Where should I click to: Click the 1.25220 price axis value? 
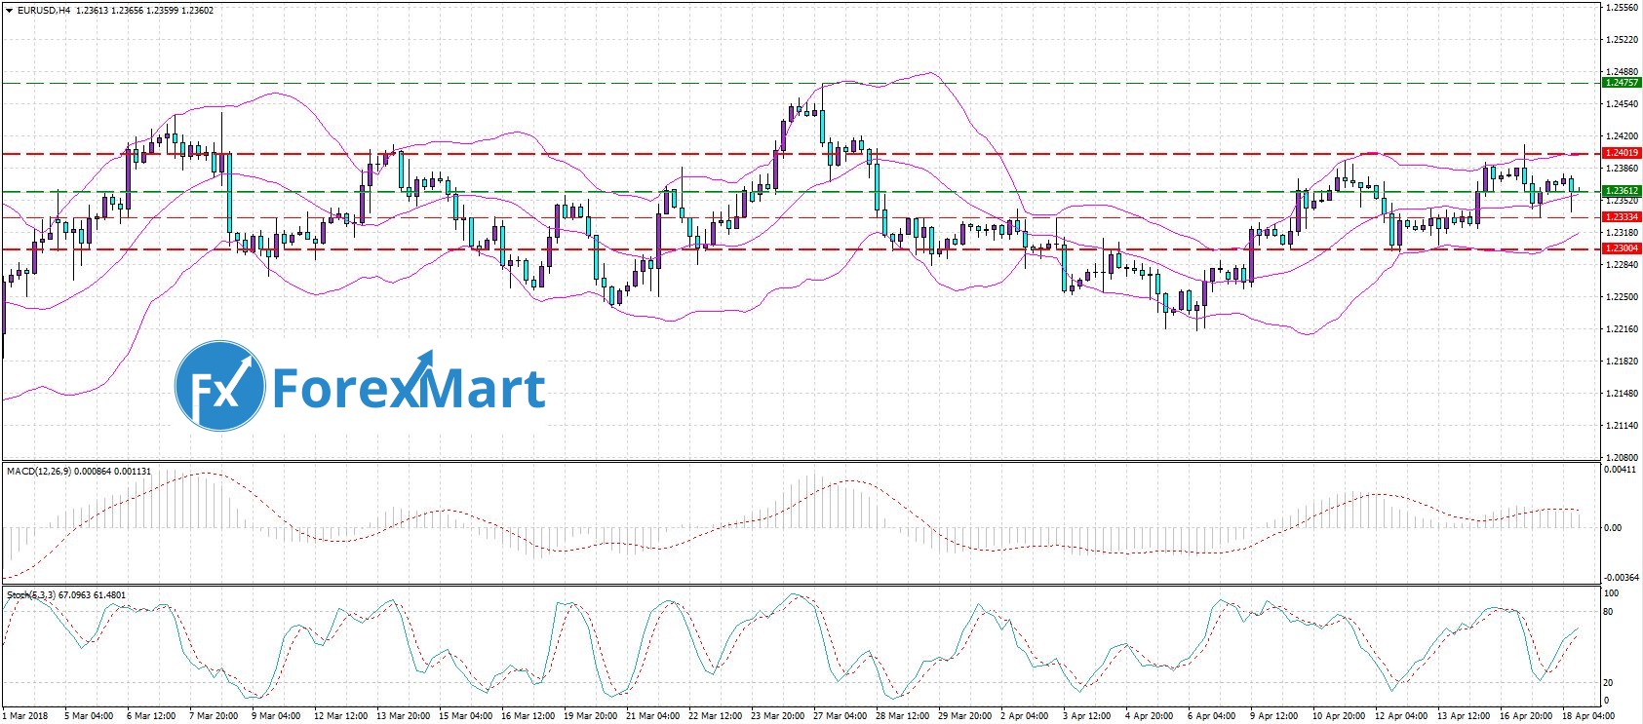click(x=1621, y=40)
